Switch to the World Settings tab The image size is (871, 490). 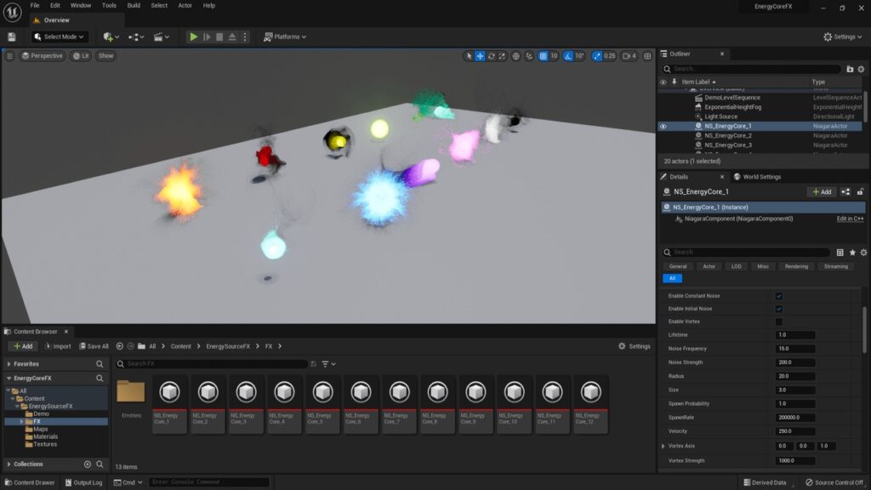(761, 177)
